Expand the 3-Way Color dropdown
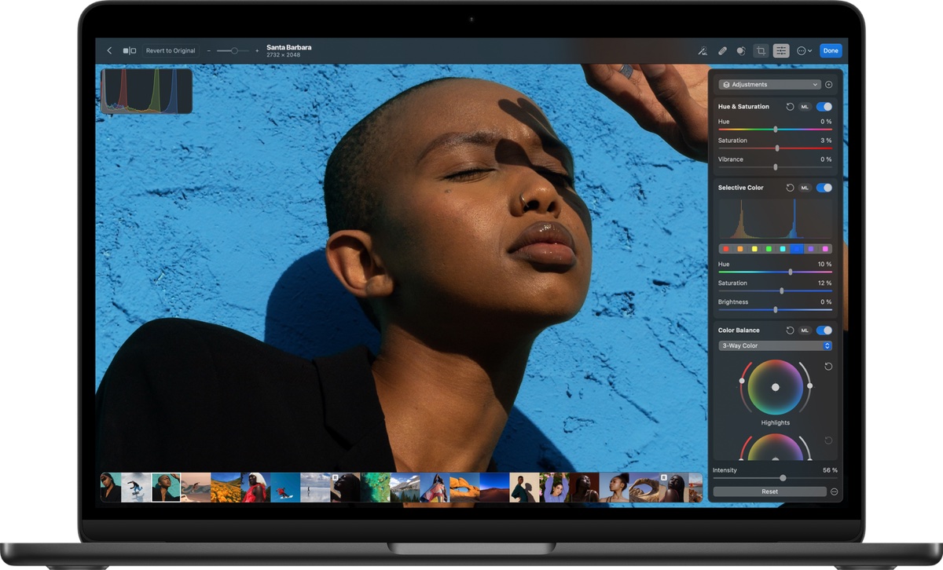Screen dimensions: 943x570 click(775, 346)
